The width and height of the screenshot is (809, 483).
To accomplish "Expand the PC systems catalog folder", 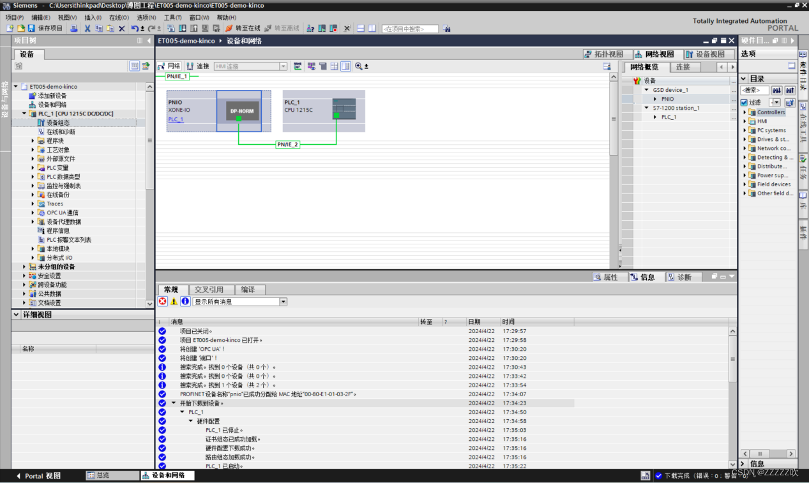I will (x=745, y=130).
